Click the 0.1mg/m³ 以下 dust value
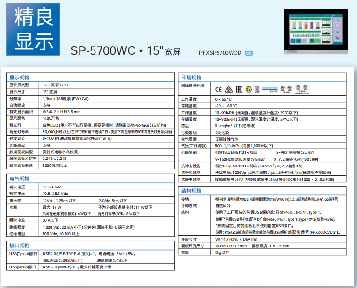Viewport: 357px width, 288px height. coord(235,126)
